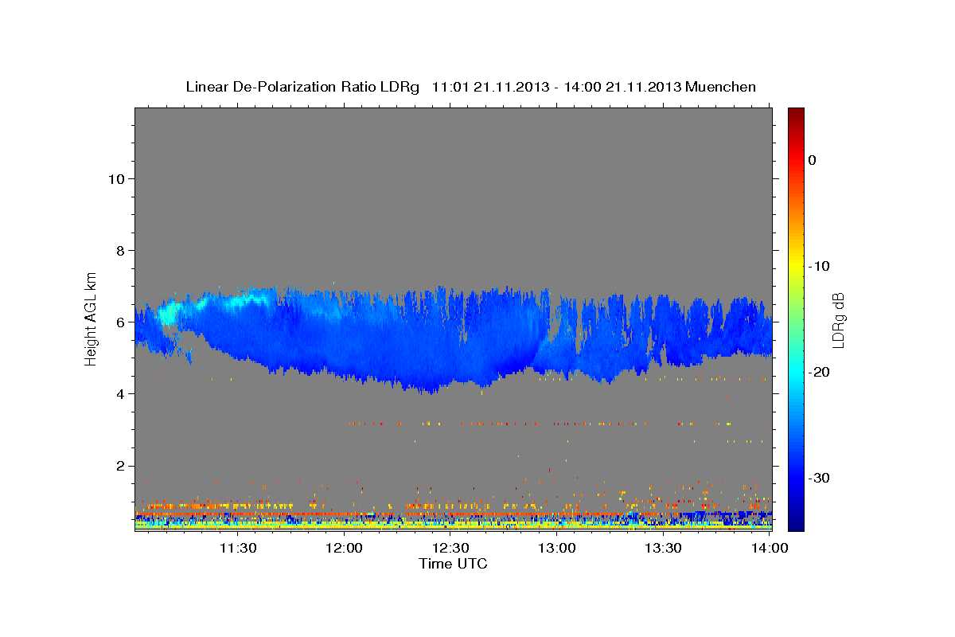Click the height axis label 2
The height and width of the screenshot is (637, 955).
122,466
